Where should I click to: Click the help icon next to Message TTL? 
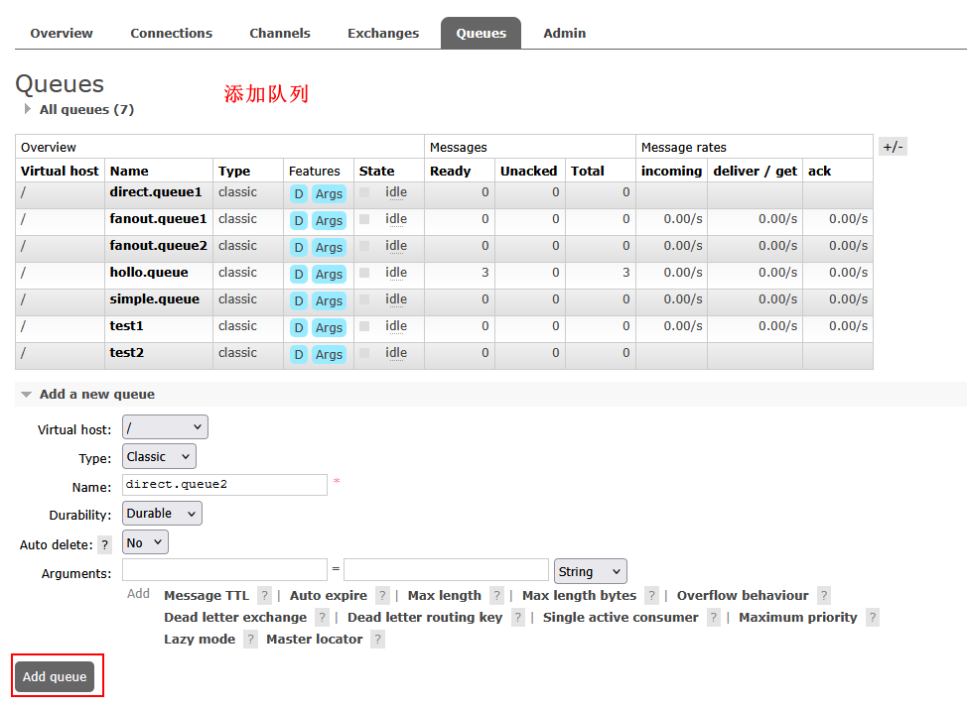click(x=264, y=596)
